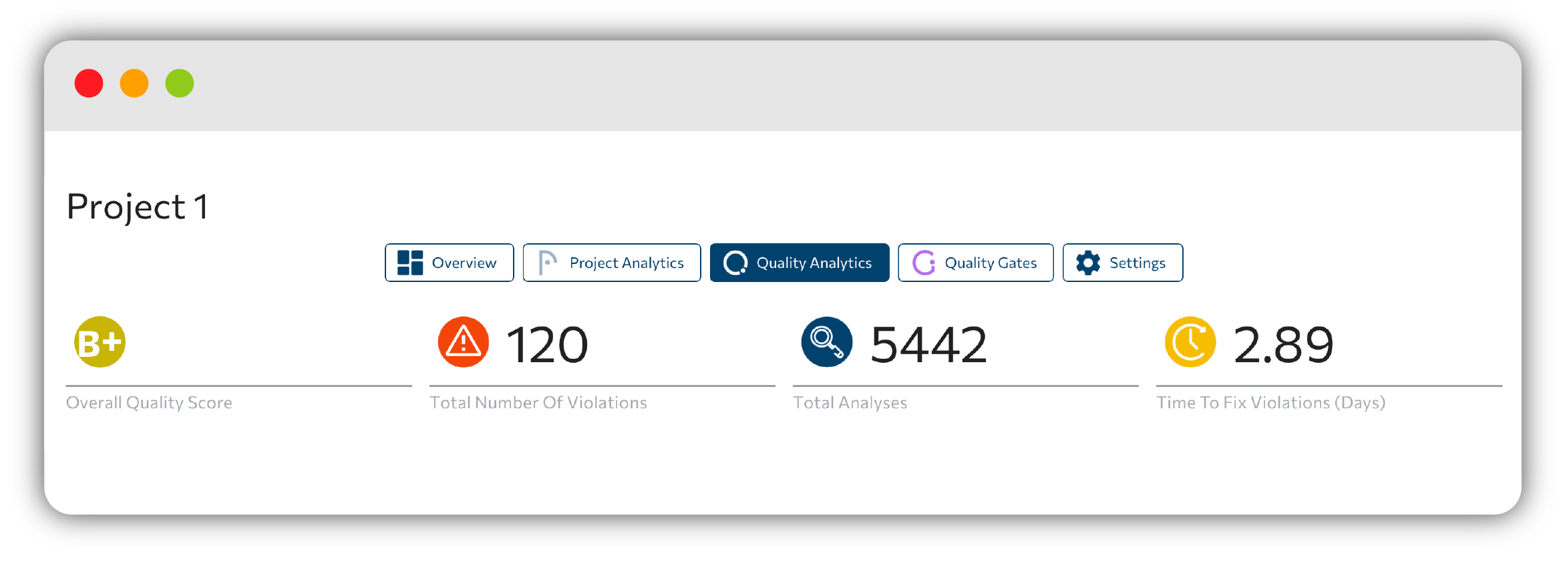Click the yellow clock time icon
The height and width of the screenshot is (562, 1567).
pyautogui.click(x=1190, y=342)
